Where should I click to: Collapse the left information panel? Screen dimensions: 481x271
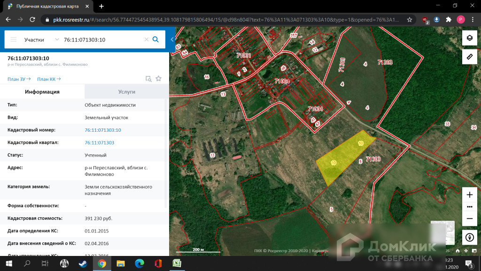pyautogui.click(x=172, y=40)
